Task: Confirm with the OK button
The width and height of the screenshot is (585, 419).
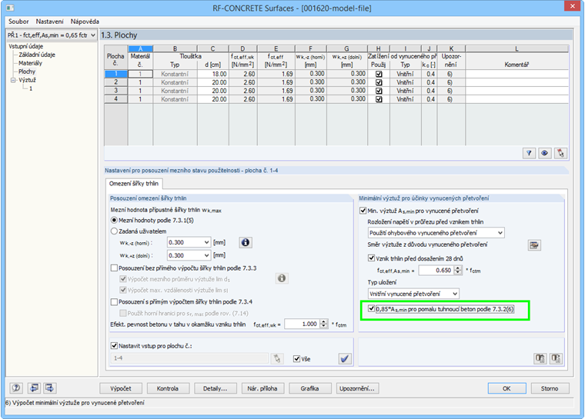Action: 506,388
